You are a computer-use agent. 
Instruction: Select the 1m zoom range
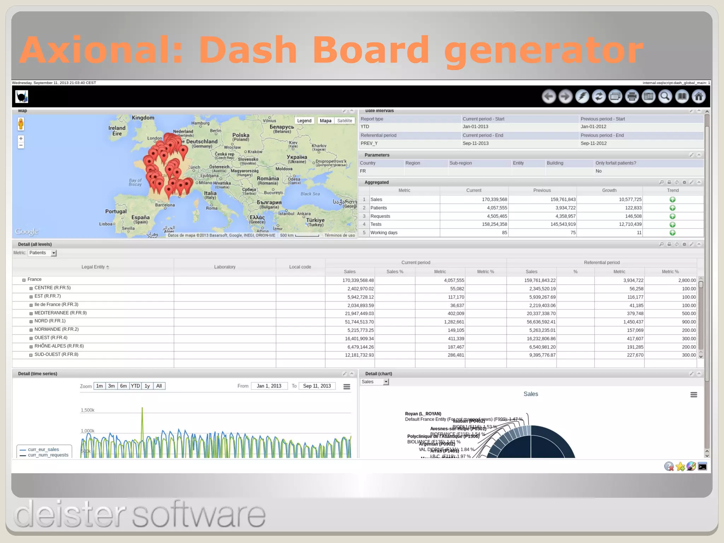point(100,386)
